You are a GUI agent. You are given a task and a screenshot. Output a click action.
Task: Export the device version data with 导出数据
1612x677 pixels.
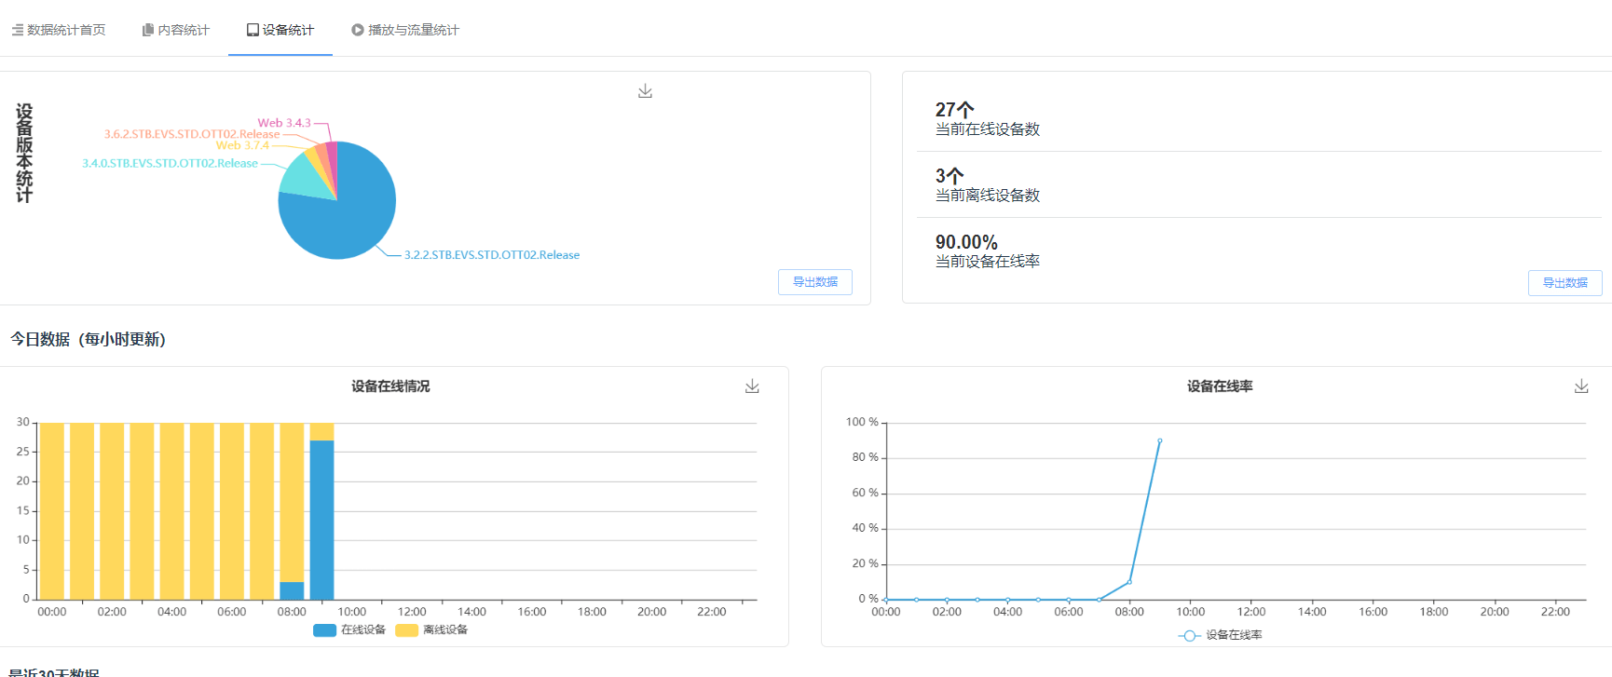(x=814, y=282)
